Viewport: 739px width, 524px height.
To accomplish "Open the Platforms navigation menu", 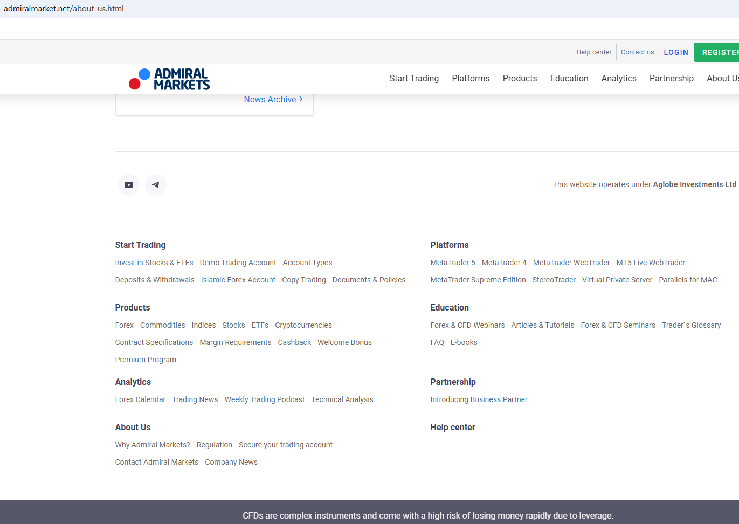I will pyautogui.click(x=471, y=79).
